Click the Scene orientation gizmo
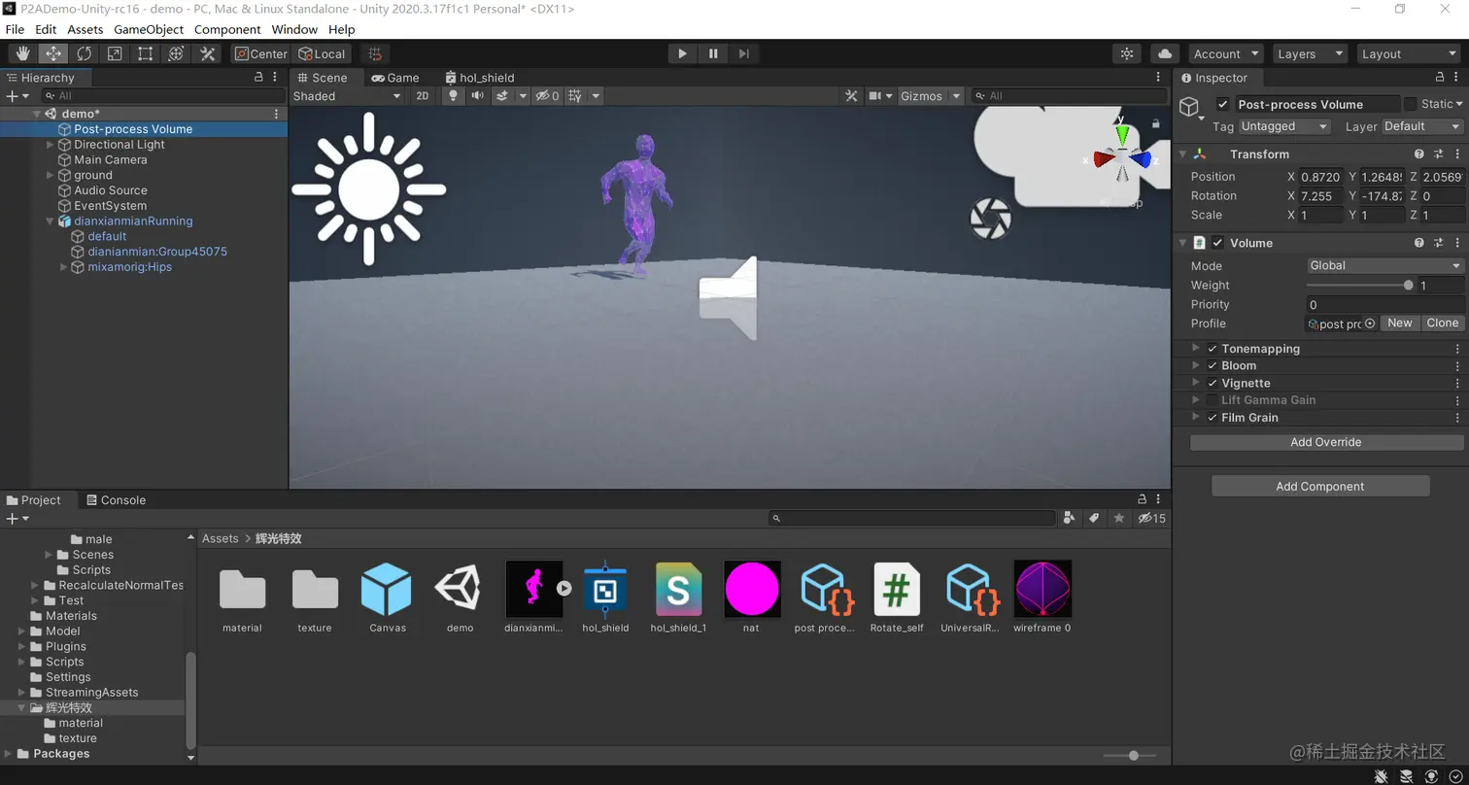 [x=1121, y=156]
